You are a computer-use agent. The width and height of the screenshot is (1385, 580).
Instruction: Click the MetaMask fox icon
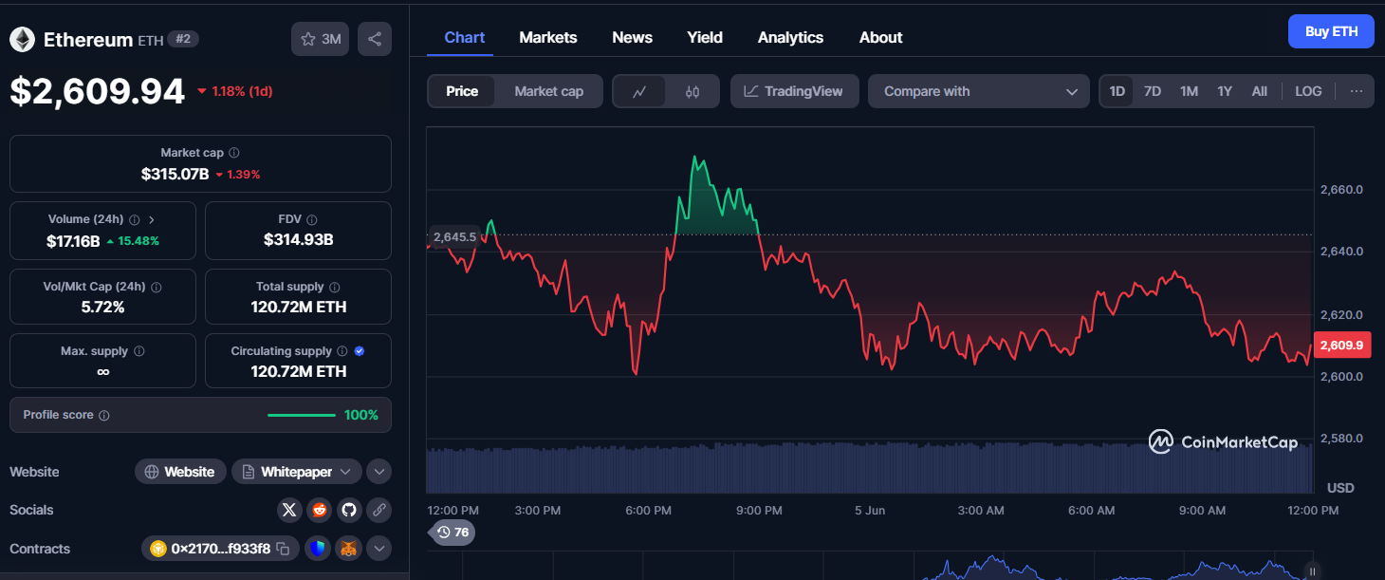(x=348, y=549)
